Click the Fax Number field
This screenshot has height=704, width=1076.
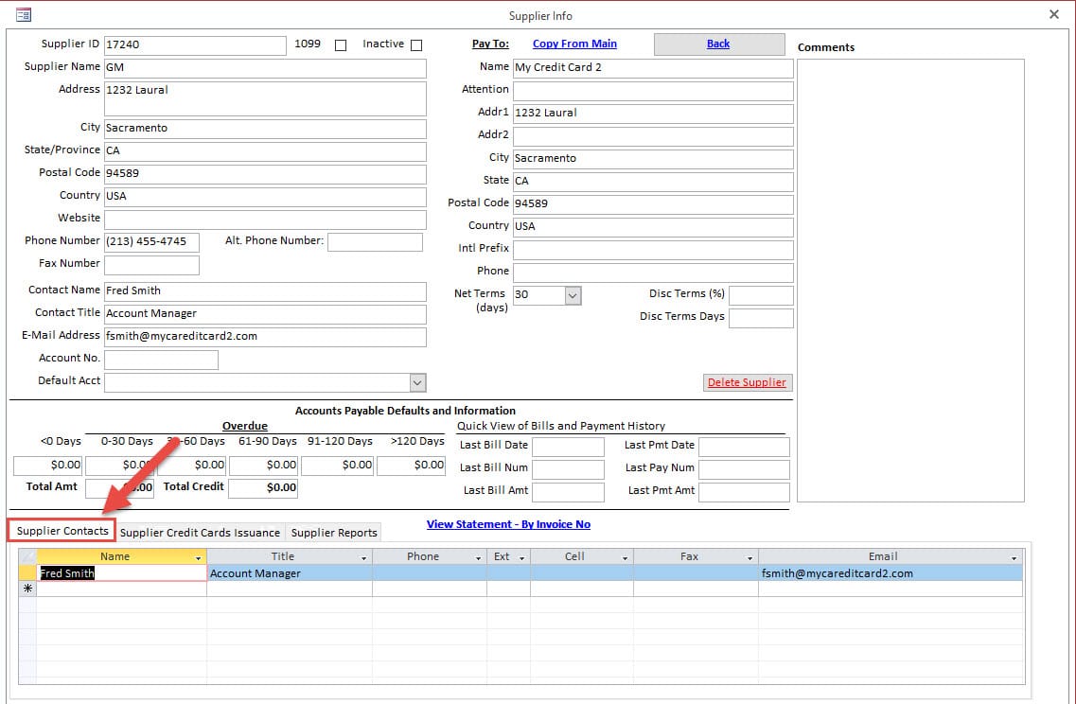click(x=151, y=265)
